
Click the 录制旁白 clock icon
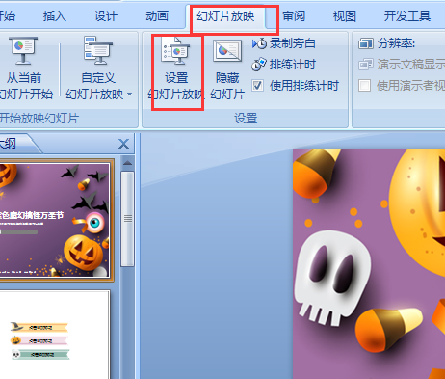click(x=259, y=43)
